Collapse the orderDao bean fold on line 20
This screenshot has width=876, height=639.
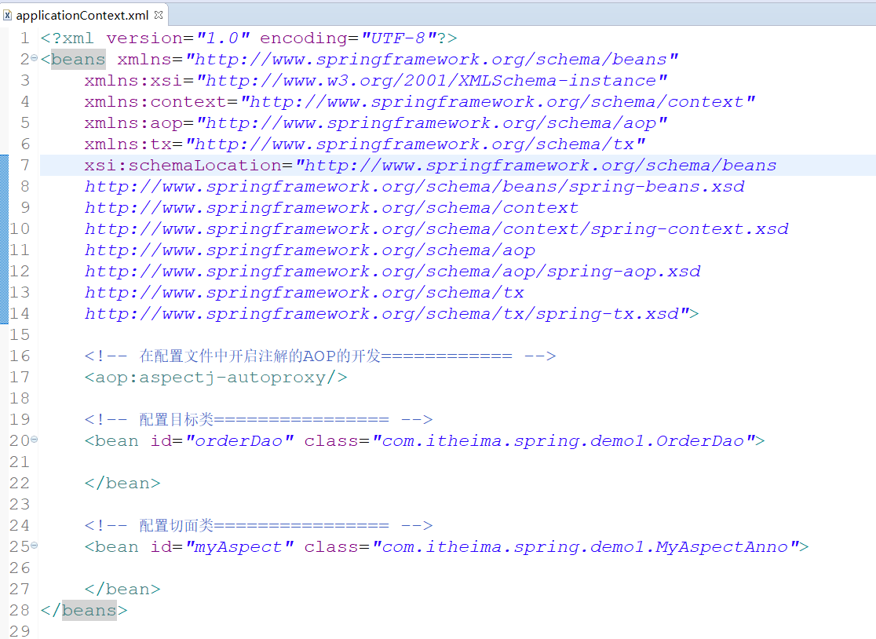click(x=34, y=440)
